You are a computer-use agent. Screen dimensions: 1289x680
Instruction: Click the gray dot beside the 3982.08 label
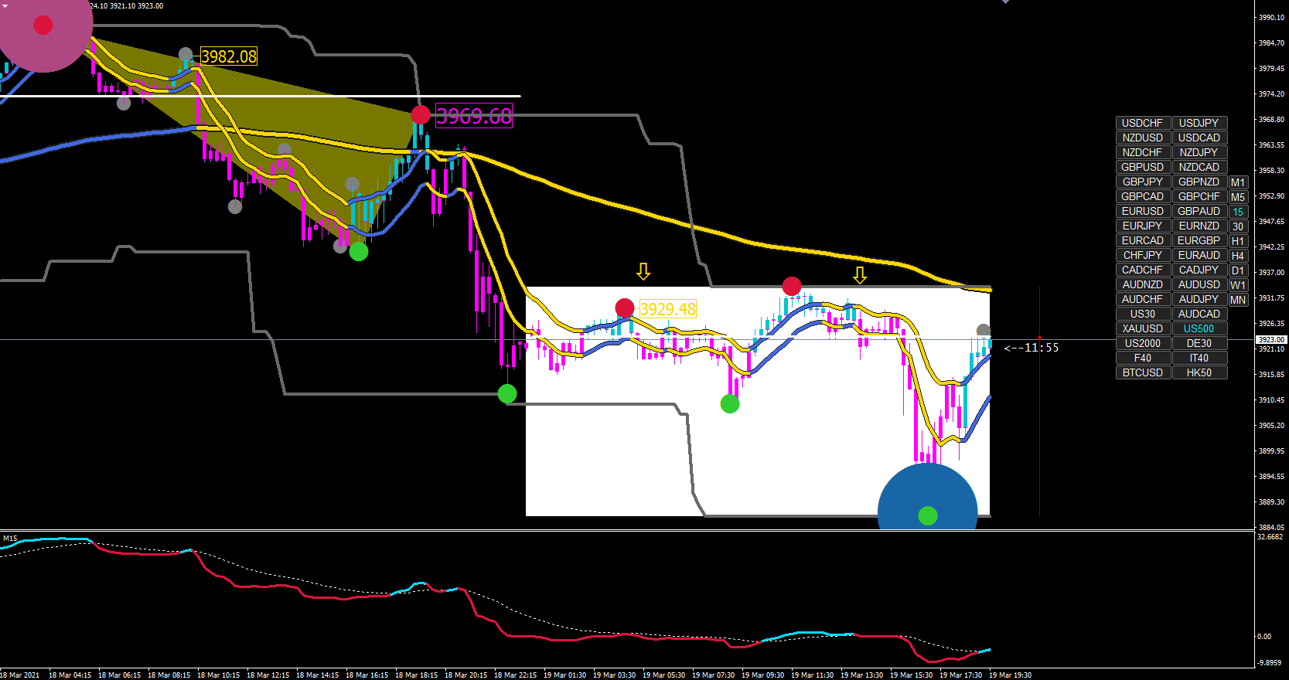click(x=186, y=55)
